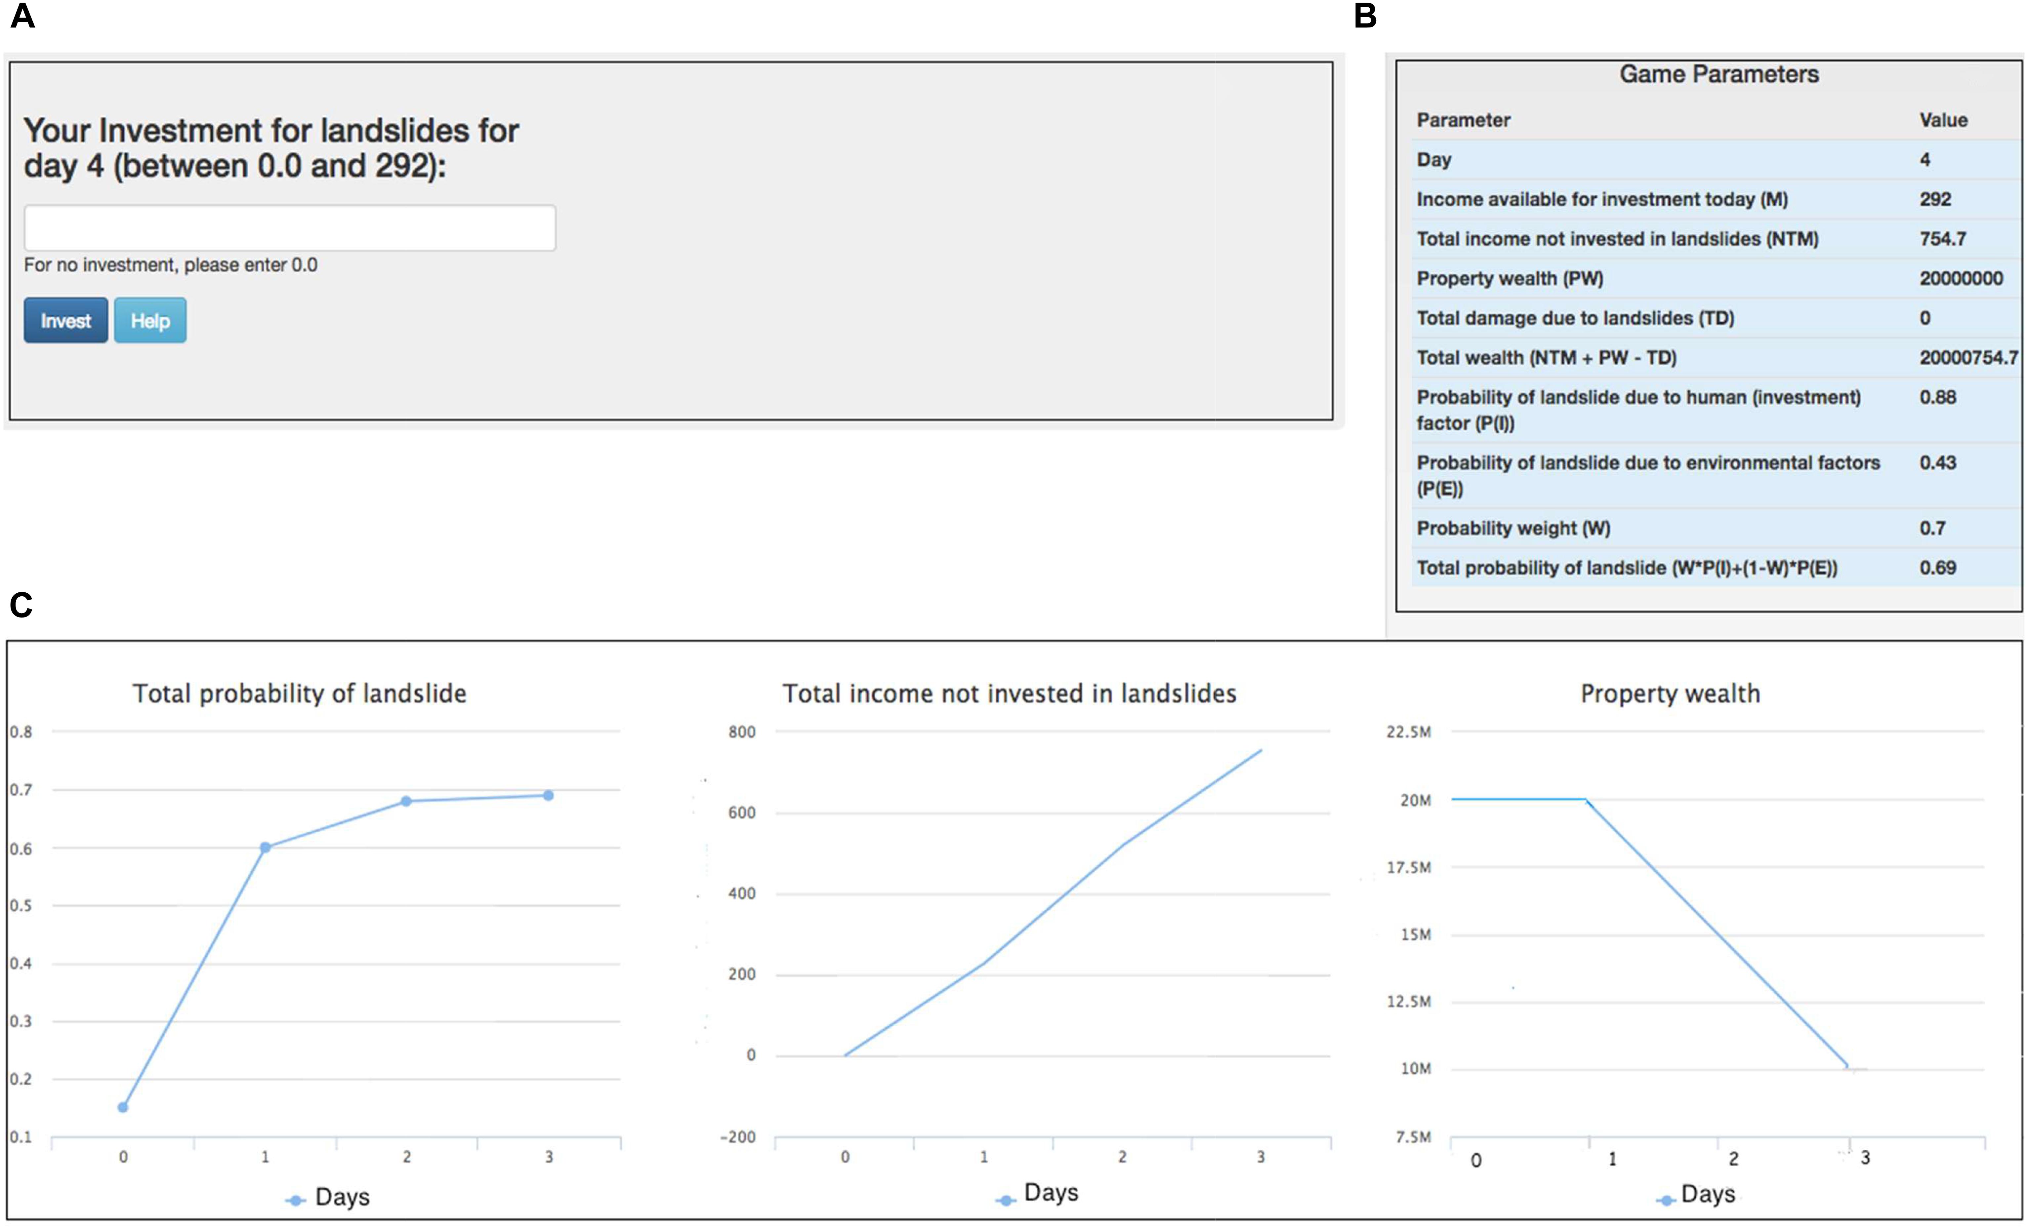2028x1229 pixels.
Task: Click the 'Day' parameter row label
Action: coord(1434,160)
